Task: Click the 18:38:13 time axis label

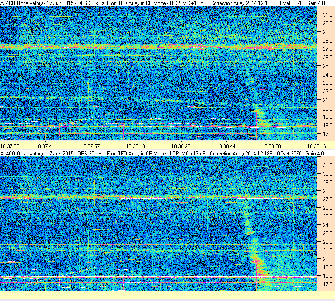Action: point(135,146)
